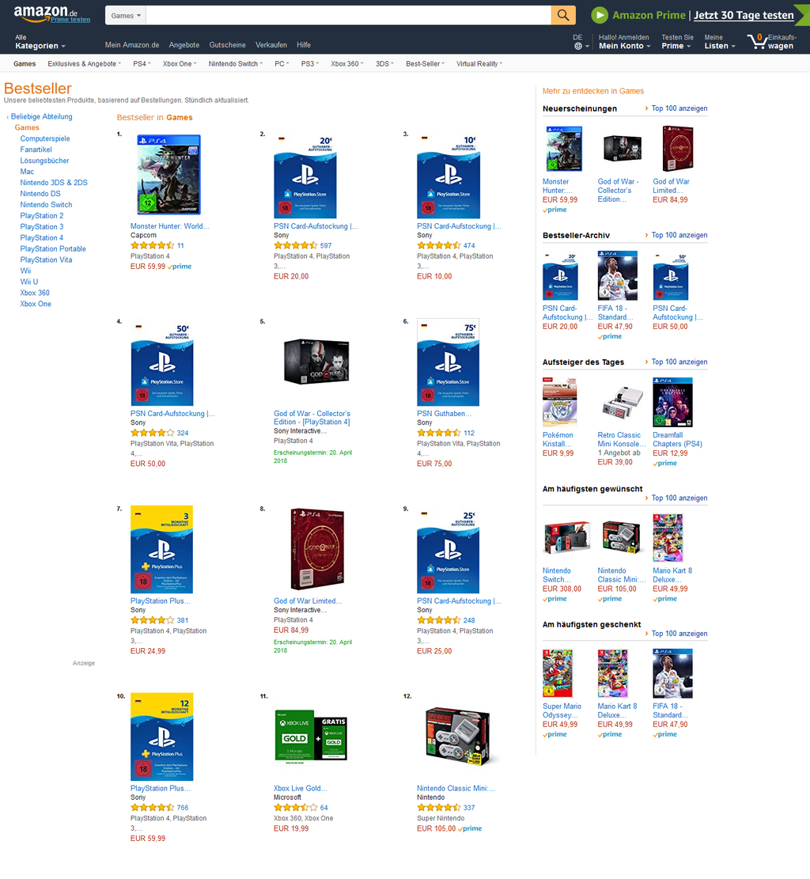Image resolution: width=810 pixels, height=879 pixels.
Task: Click into the main search field
Action: (x=348, y=16)
